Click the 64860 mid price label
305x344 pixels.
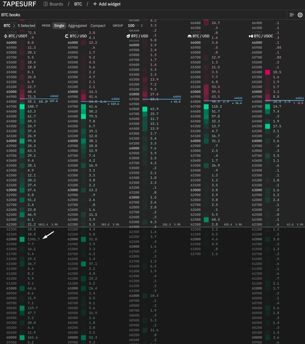(x=54, y=96)
